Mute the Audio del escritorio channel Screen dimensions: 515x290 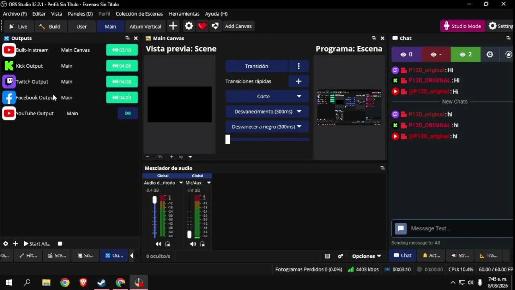click(158, 244)
